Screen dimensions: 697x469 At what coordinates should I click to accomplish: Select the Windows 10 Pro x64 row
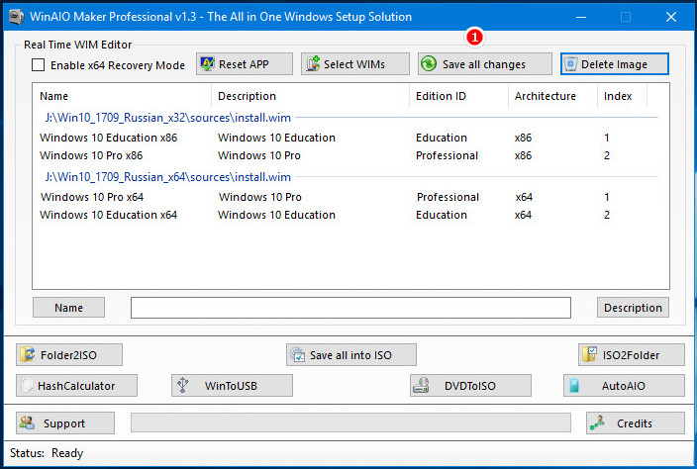click(350, 197)
